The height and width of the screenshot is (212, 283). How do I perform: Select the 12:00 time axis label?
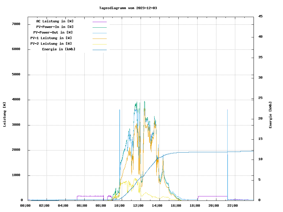(x=138, y=206)
